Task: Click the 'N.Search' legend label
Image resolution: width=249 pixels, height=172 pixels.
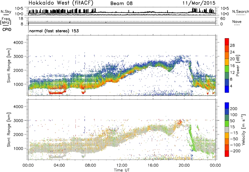Action: 240,11
